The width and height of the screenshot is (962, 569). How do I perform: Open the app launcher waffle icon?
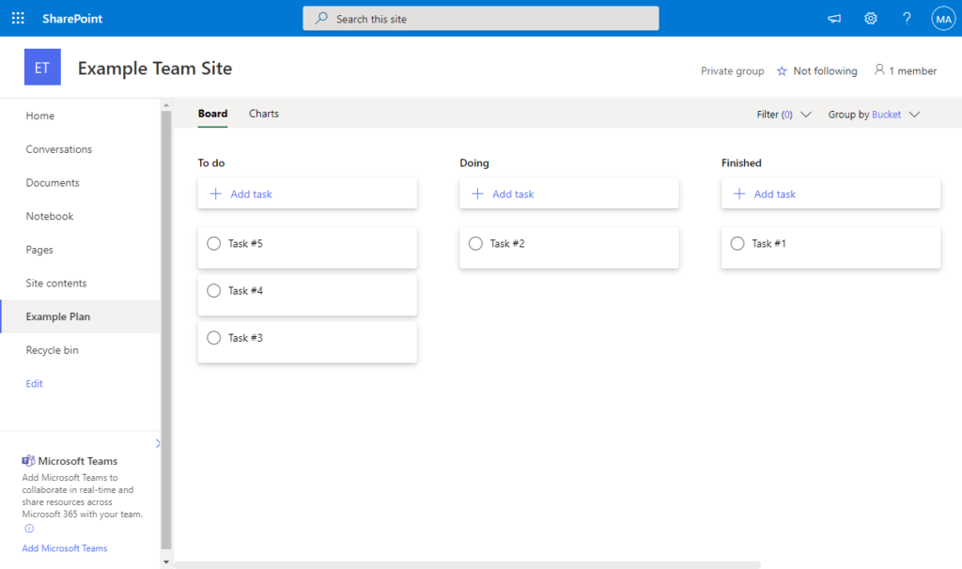[x=18, y=19]
